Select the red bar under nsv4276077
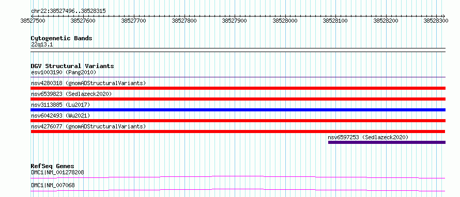Viewport: 460px width, 197px height. 238,132
